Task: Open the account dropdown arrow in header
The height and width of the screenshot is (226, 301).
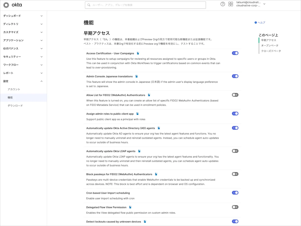Action: point(264,4)
